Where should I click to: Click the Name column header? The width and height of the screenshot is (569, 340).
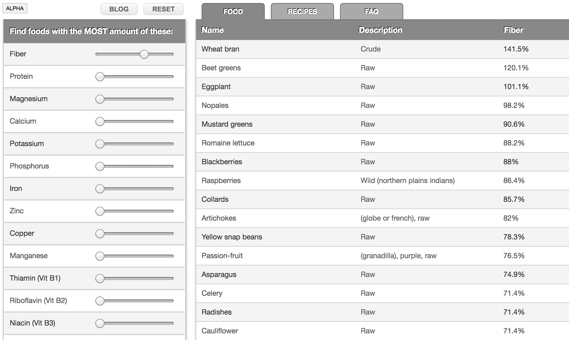tap(213, 30)
